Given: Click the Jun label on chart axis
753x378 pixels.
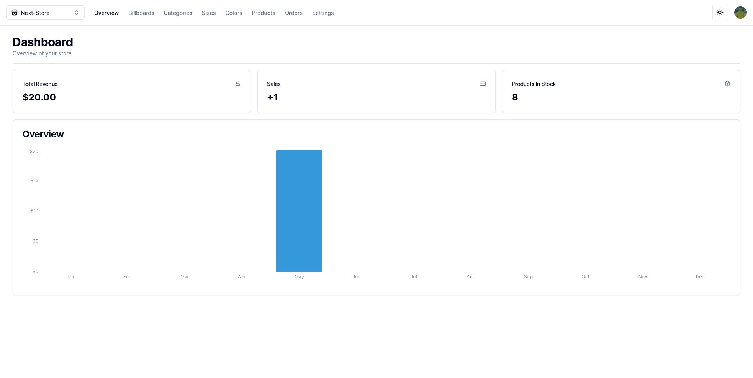Looking at the screenshot, I should click(x=356, y=277).
